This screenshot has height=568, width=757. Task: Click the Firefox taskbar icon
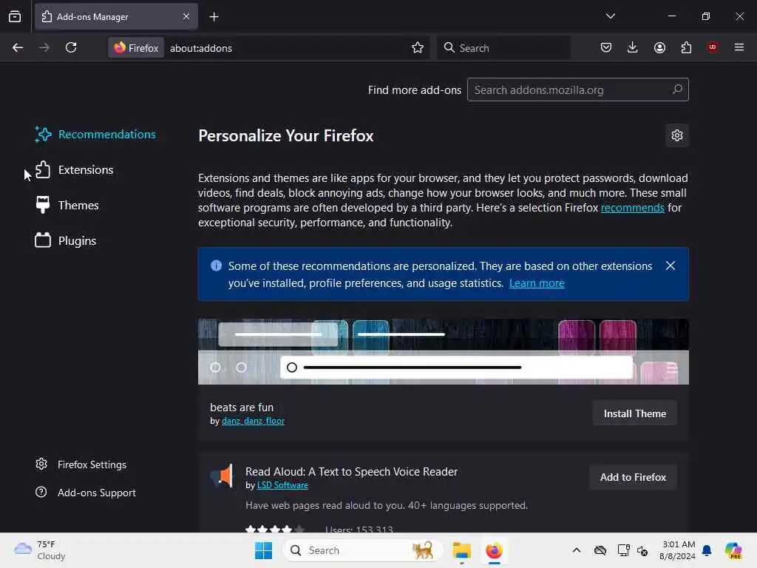pos(494,550)
